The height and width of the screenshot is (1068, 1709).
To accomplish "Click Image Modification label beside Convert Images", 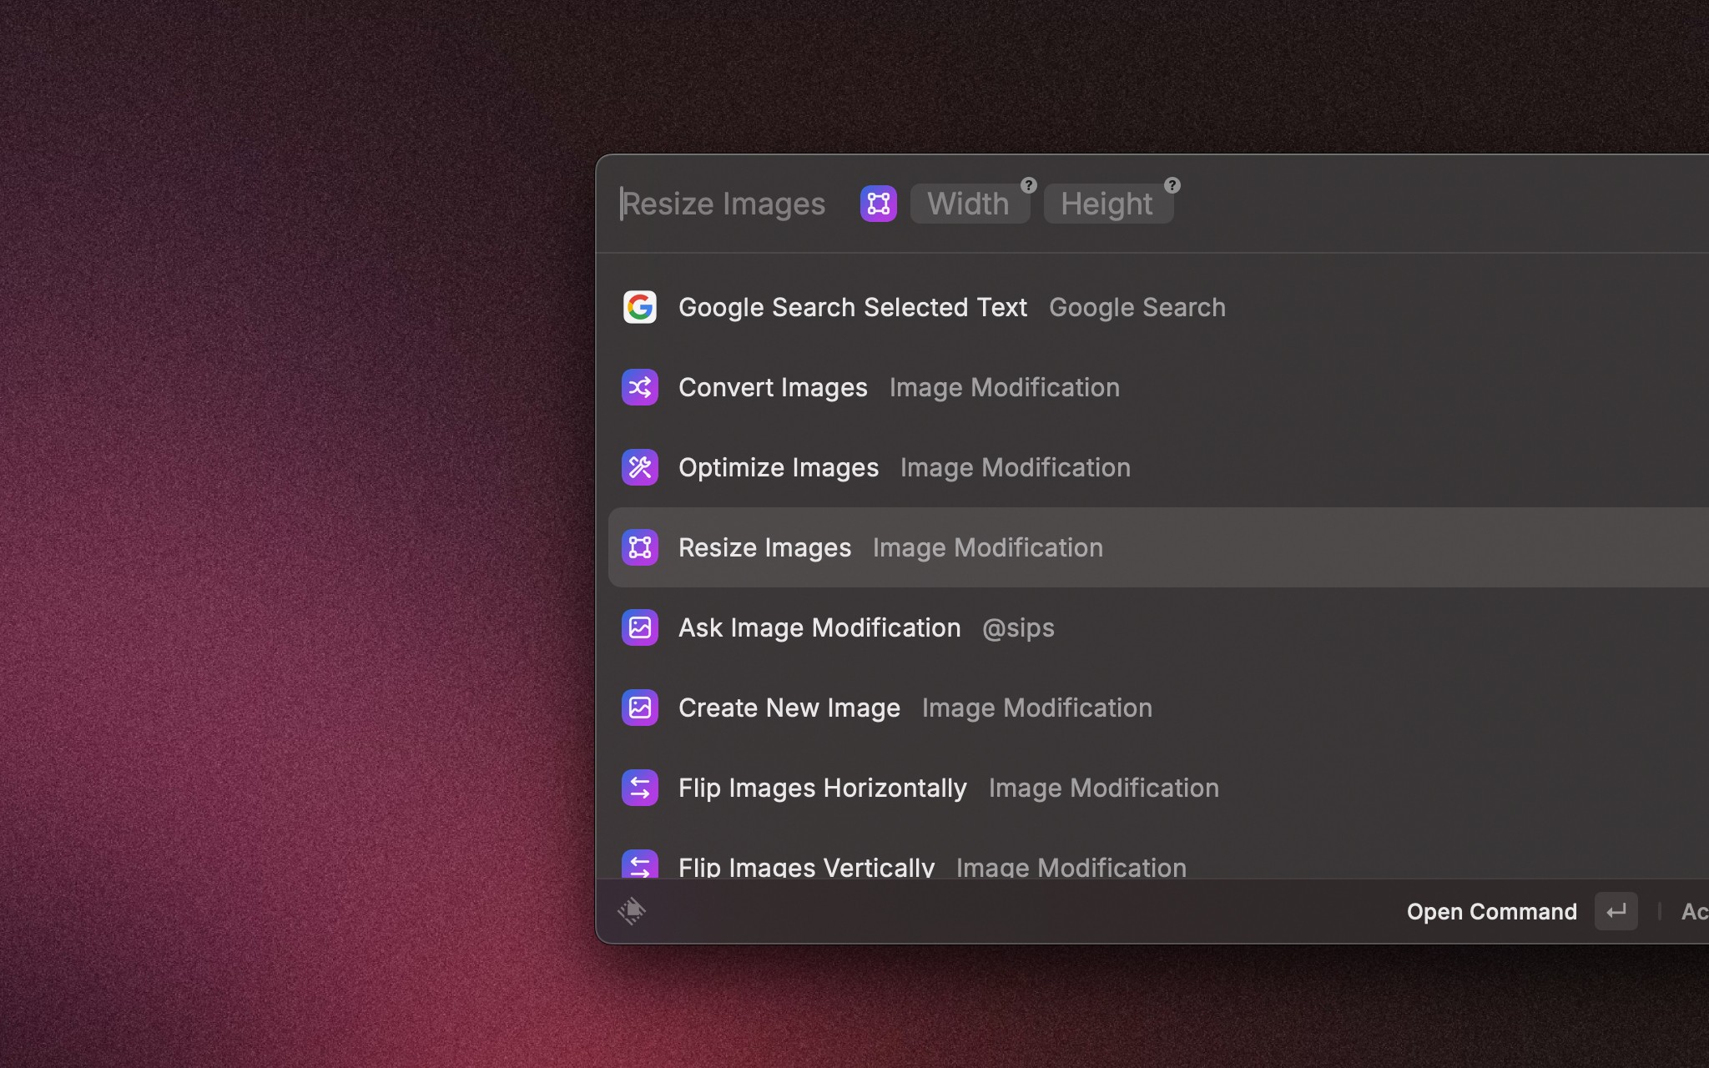I will coord(1005,387).
